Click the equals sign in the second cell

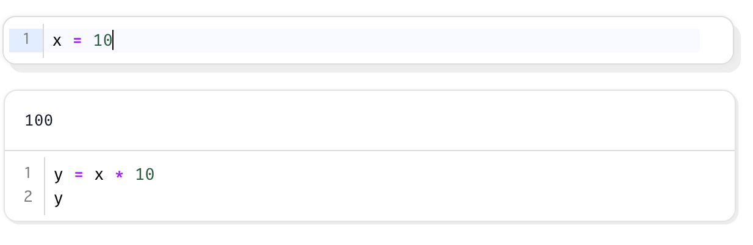[78, 175]
